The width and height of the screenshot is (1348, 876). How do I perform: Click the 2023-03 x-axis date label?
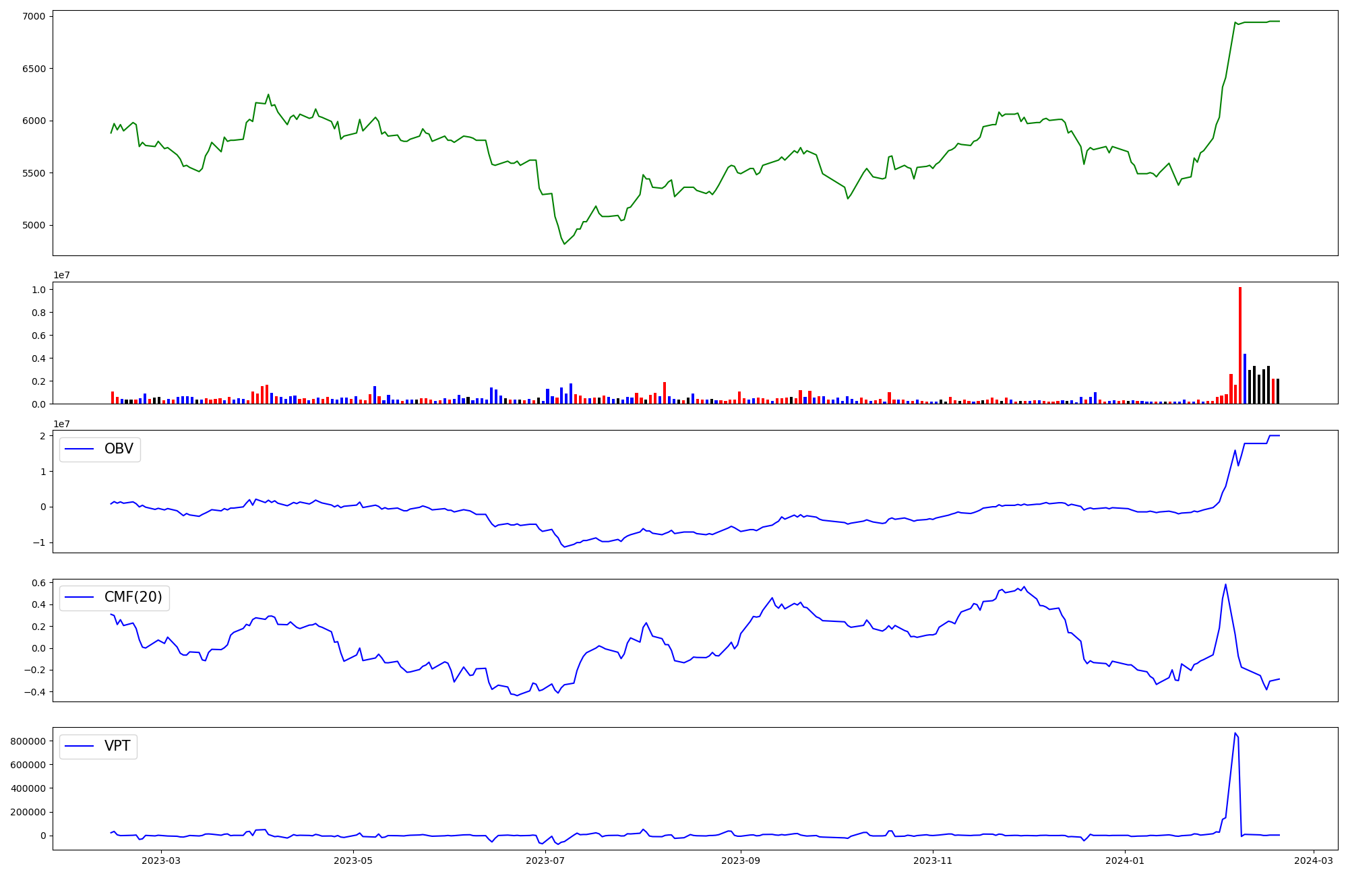tap(161, 861)
